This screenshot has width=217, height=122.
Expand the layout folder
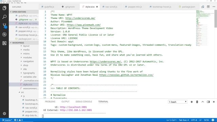pyautogui.click(x=26, y=46)
